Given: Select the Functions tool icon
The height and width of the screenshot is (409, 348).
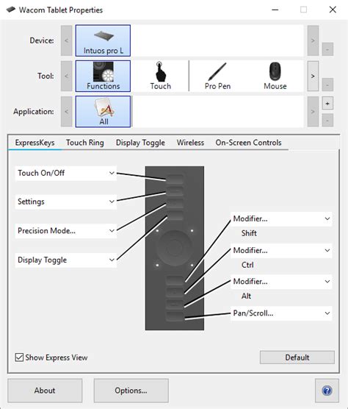Looking at the screenshot, I should pyautogui.click(x=103, y=76).
